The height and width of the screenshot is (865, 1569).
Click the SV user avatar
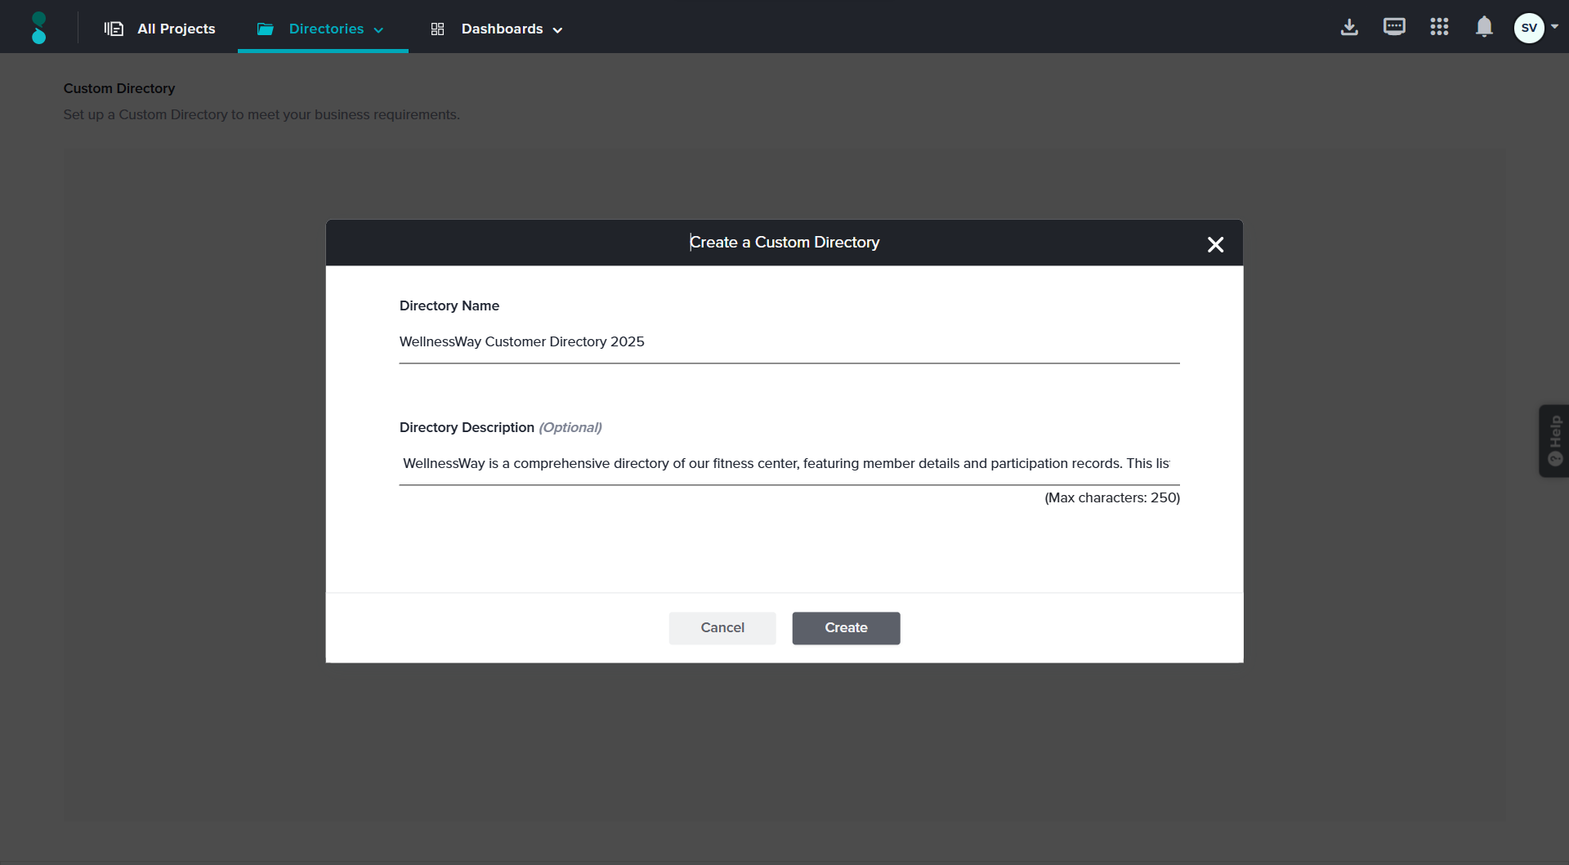1528,28
